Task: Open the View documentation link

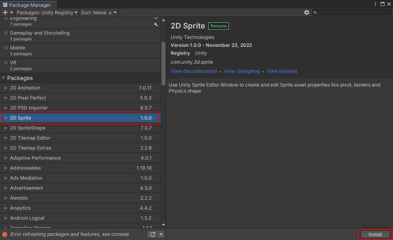Action: [x=194, y=71]
